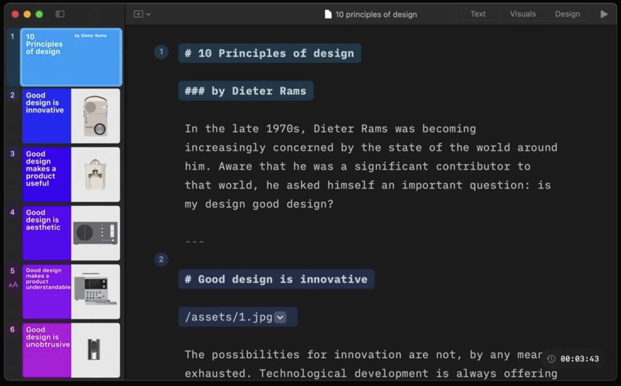Select Good design is aesthetic slide
The height and width of the screenshot is (386, 621).
(71, 233)
